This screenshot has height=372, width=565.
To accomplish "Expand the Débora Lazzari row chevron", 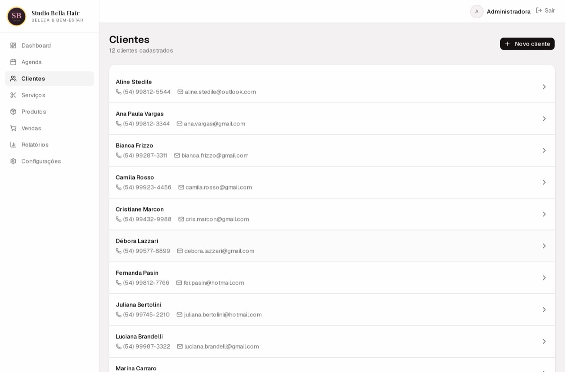I will coord(544,246).
